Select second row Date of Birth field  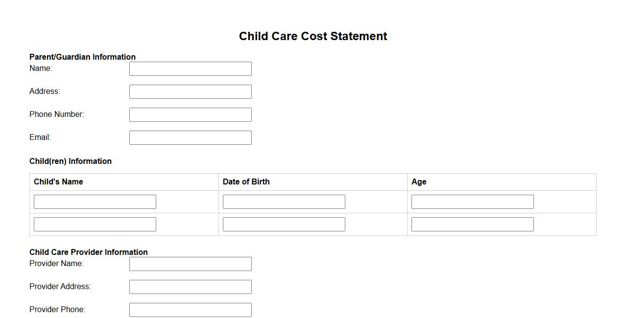284,225
